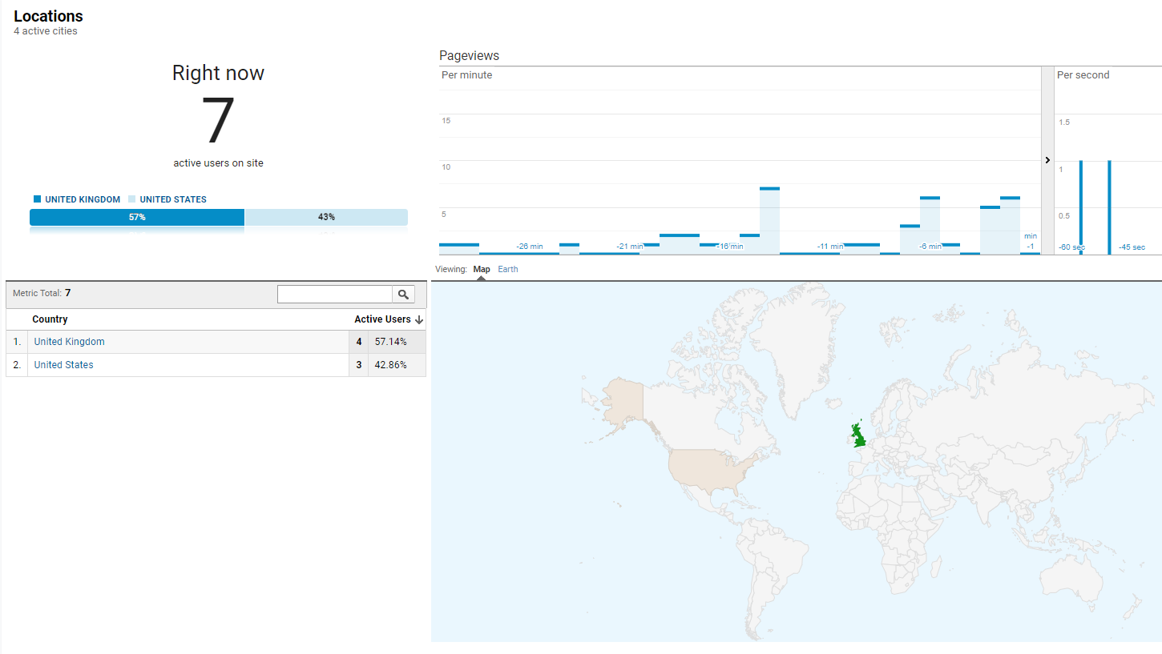The height and width of the screenshot is (654, 1162).
Task: Click the 43% United States bar segment
Action: coord(326,217)
